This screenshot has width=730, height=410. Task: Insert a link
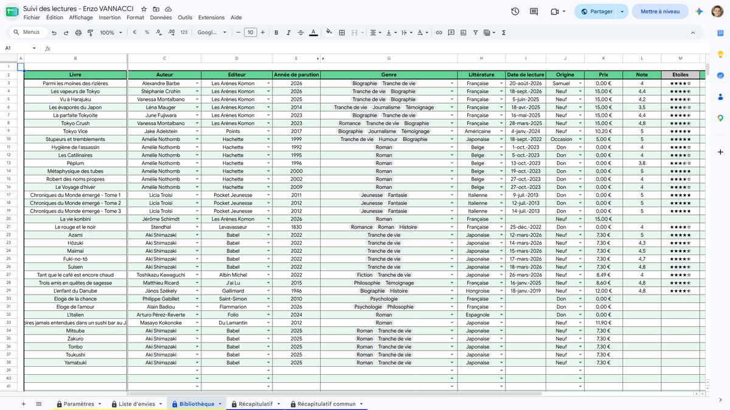click(x=439, y=33)
